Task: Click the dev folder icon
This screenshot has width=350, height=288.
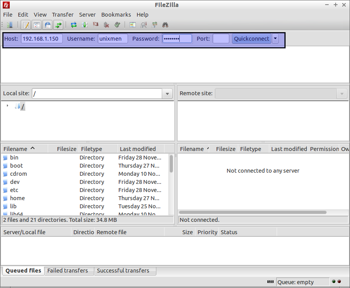Action: (5, 182)
